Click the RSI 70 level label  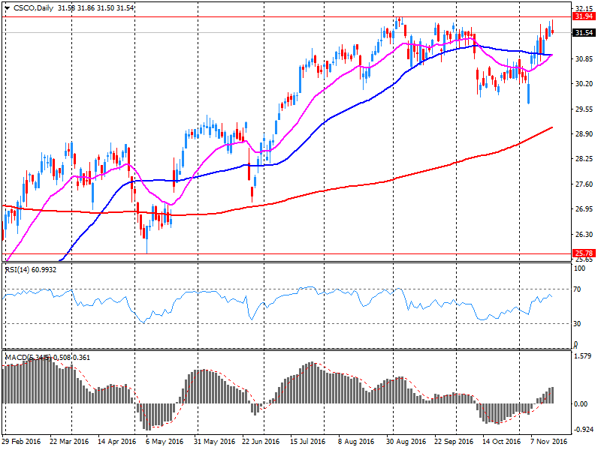click(x=577, y=289)
